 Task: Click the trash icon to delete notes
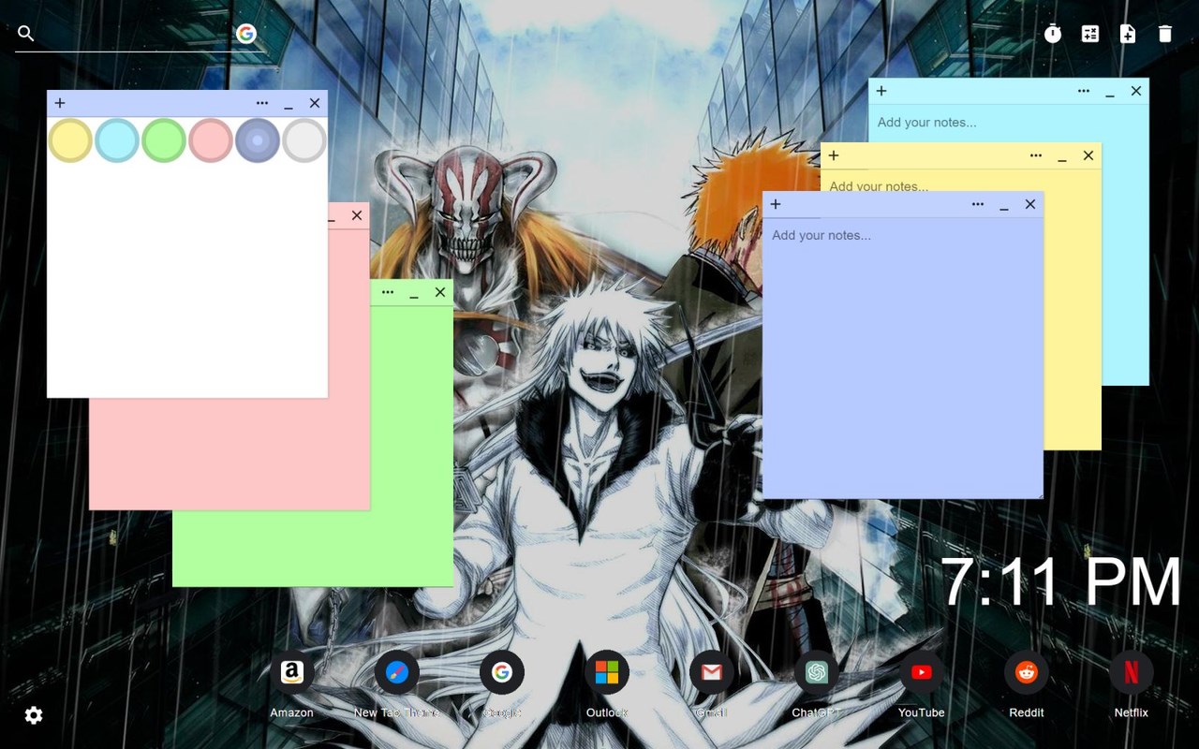[1165, 34]
